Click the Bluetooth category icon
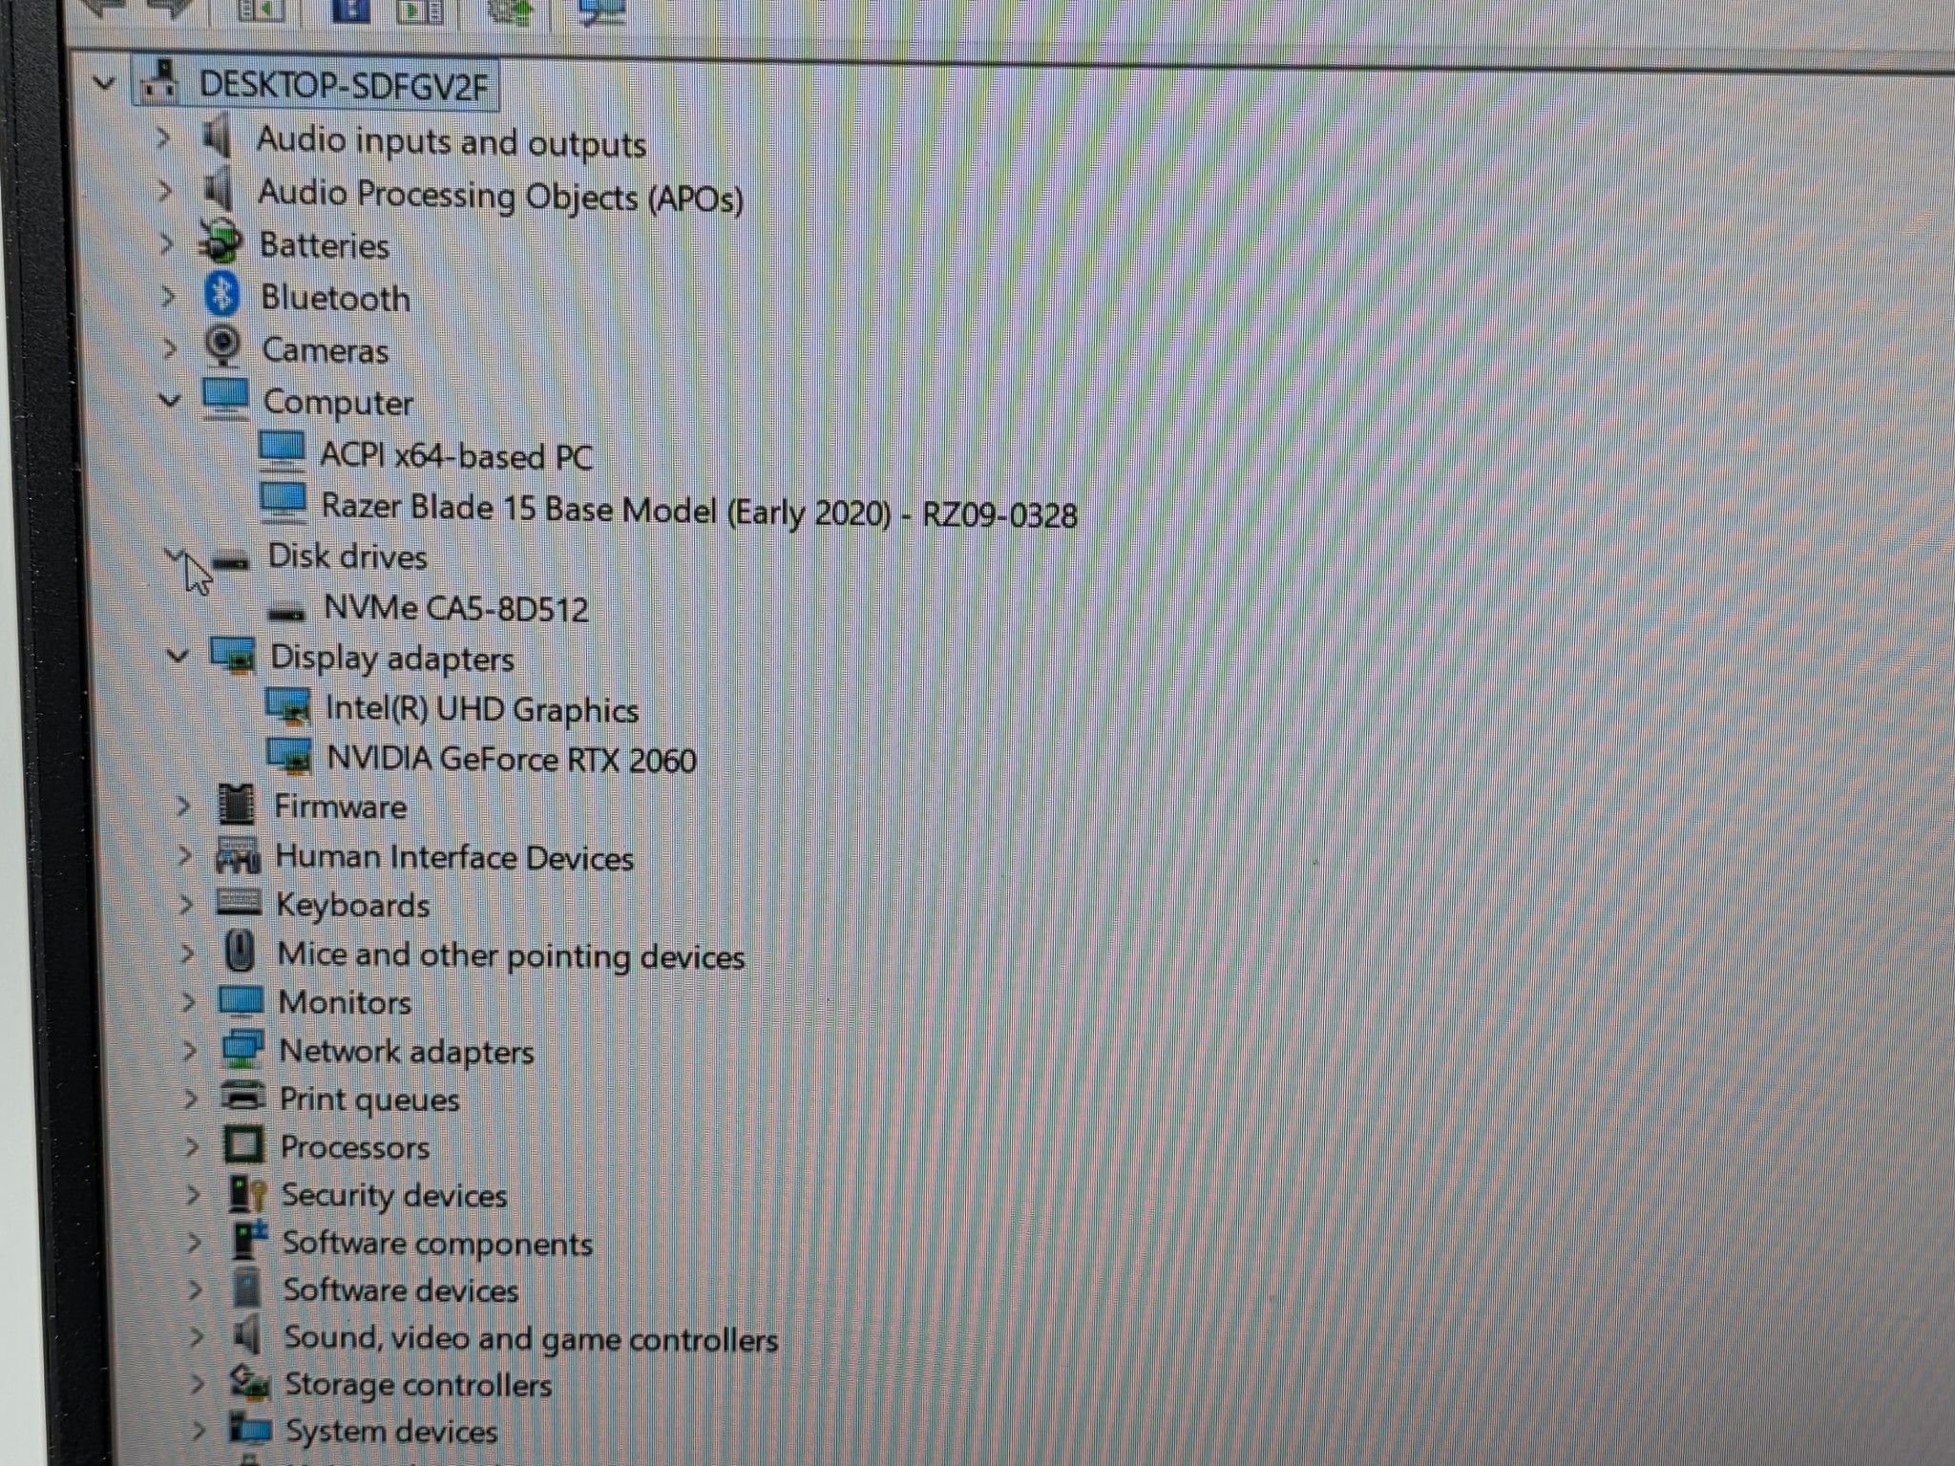Viewport: 1955px width, 1466px height. point(222,294)
